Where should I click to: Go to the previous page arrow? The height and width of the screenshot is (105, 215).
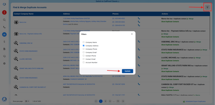pyautogui.click(x=96, y=101)
